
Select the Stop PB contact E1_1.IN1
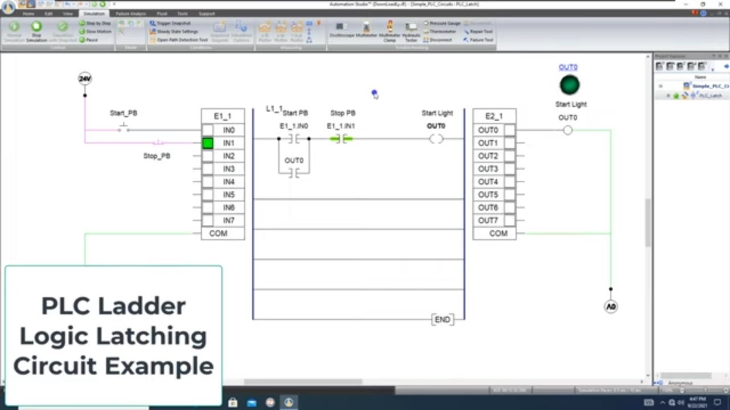click(x=341, y=139)
